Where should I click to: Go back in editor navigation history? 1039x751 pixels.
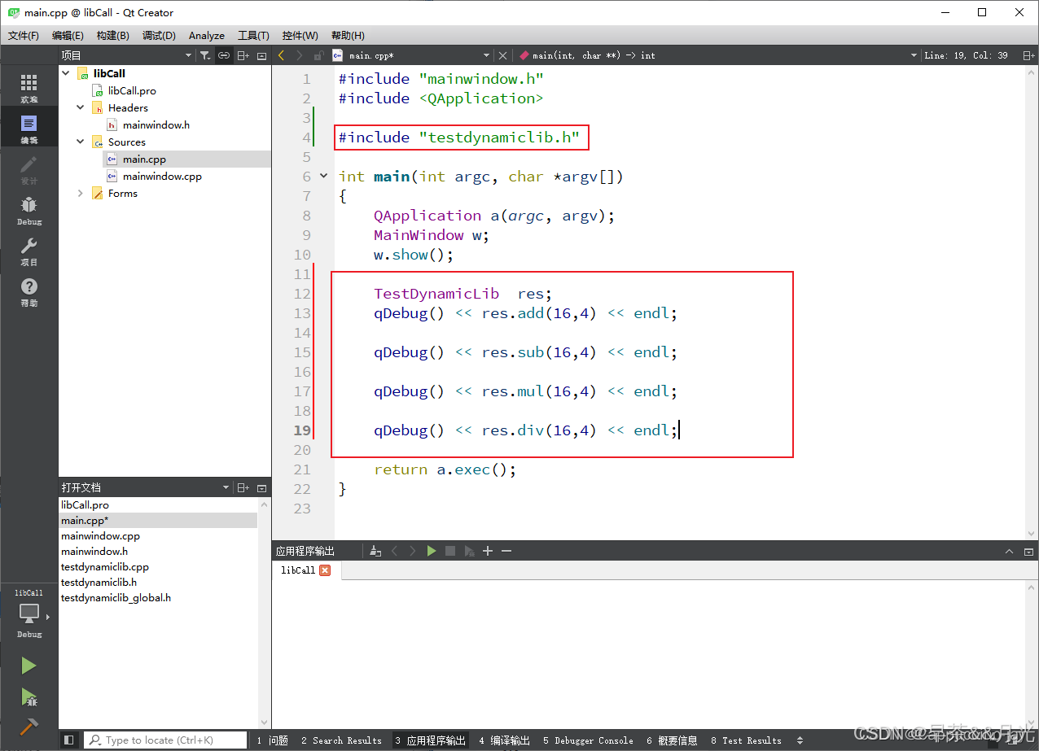281,55
